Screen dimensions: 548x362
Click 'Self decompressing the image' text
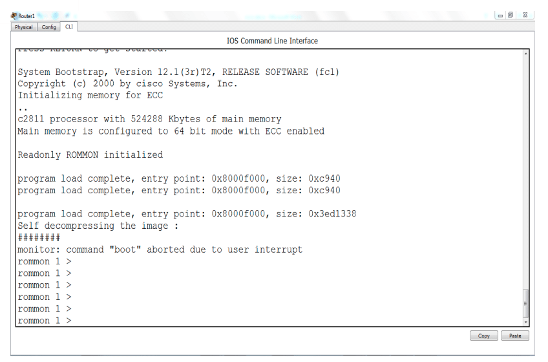coord(98,226)
